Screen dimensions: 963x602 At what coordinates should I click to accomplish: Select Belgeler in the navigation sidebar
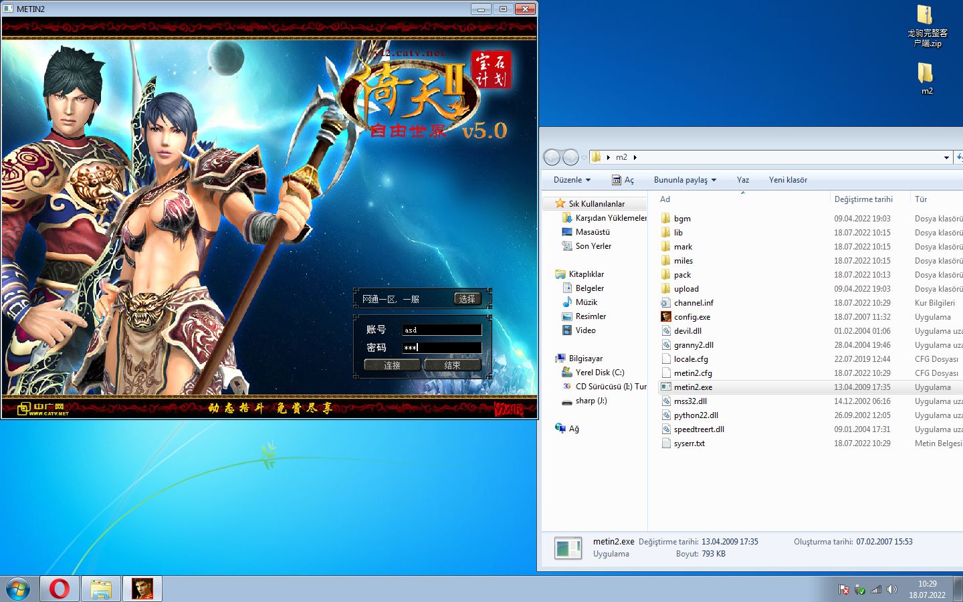point(588,288)
